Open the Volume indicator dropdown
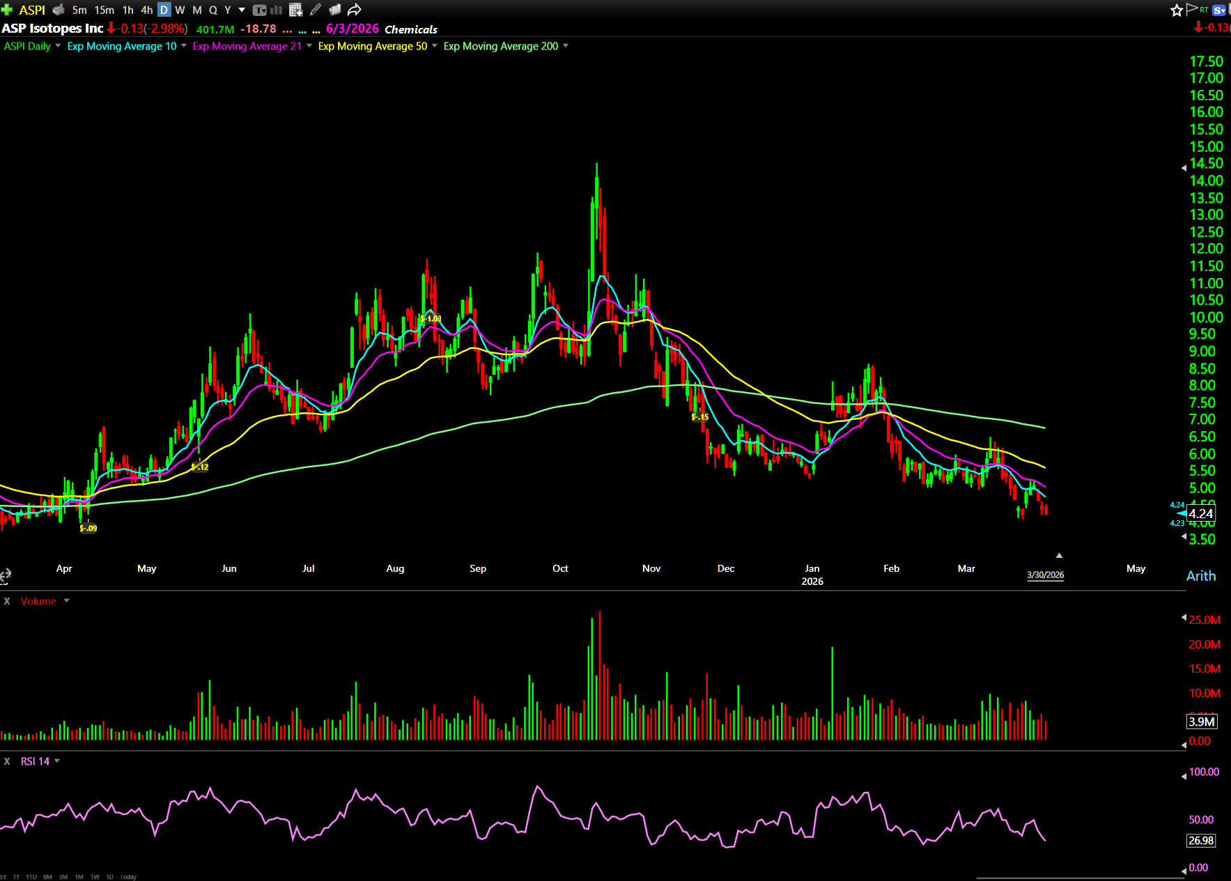1231x881 pixels. coord(67,601)
